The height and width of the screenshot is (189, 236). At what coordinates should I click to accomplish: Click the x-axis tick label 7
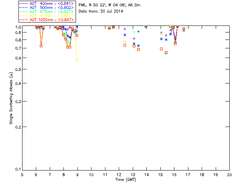50,175
